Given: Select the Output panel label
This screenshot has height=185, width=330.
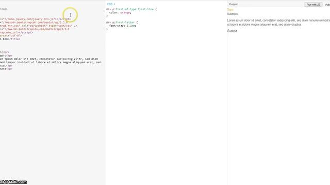Looking at the screenshot, I should pyautogui.click(x=233, y=4).
